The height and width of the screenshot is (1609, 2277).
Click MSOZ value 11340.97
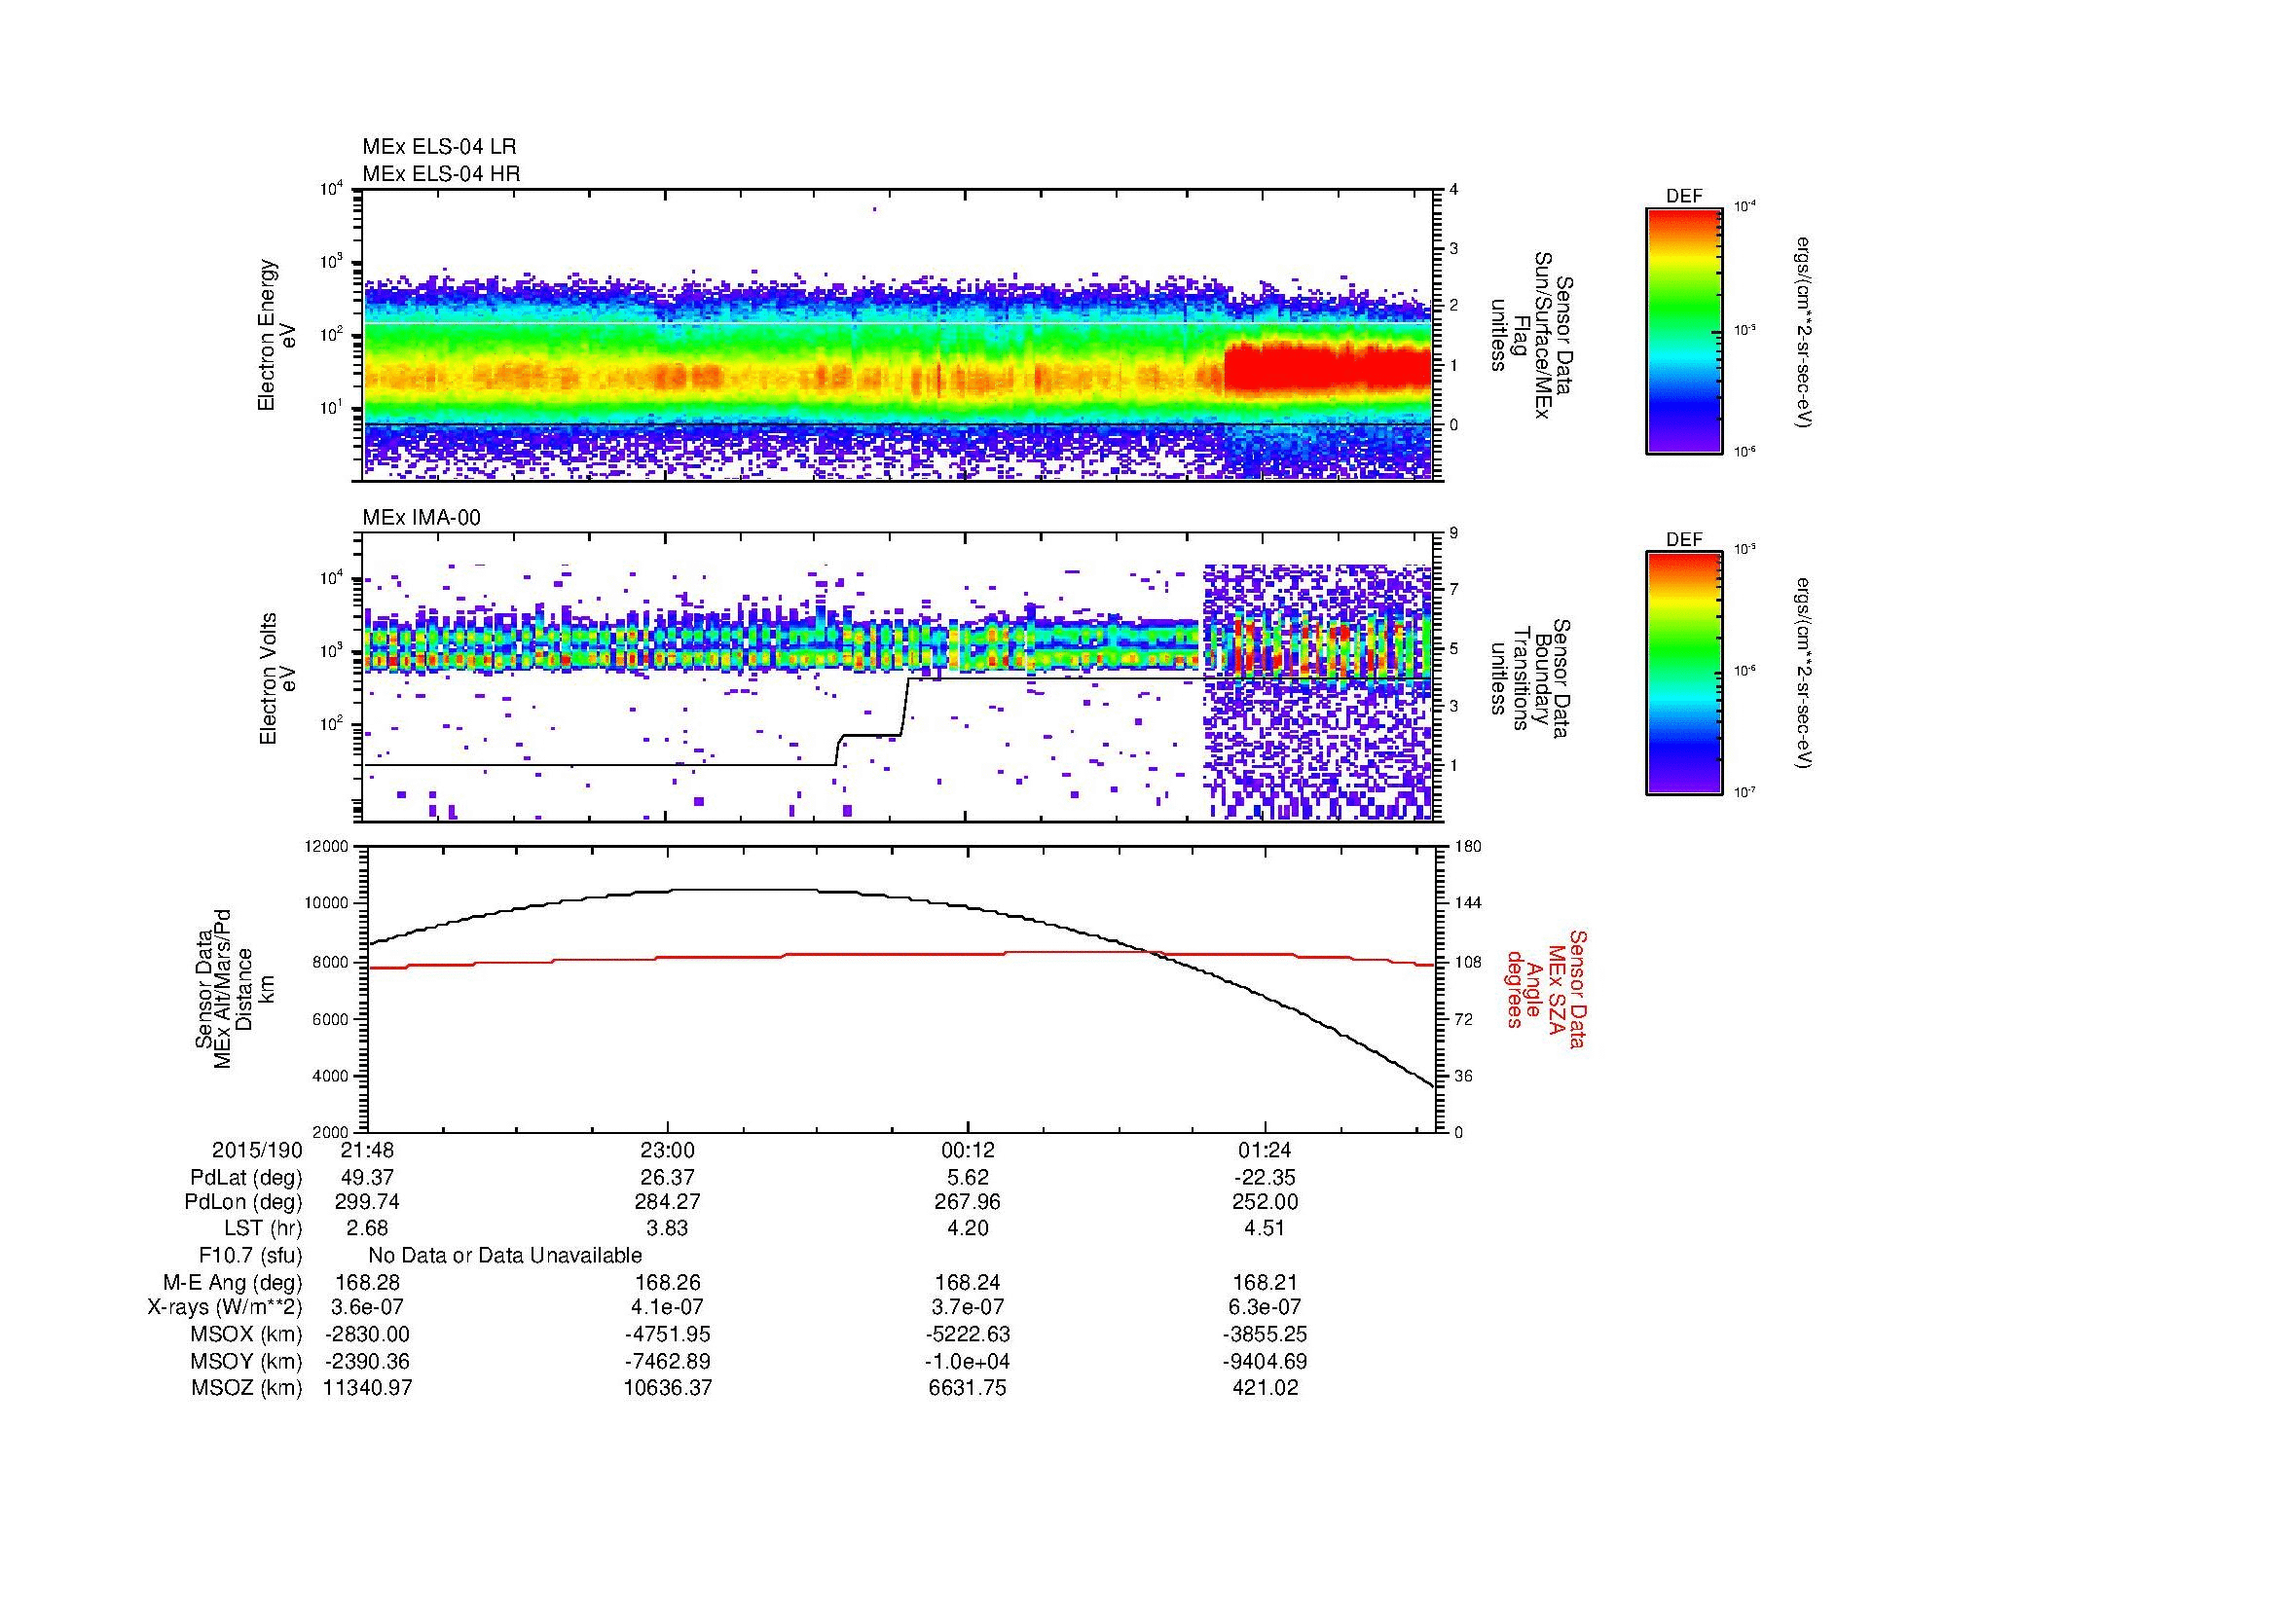coord(368,1388)
